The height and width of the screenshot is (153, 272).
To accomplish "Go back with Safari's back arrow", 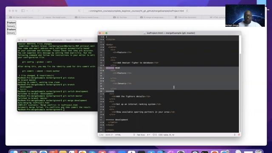I will (x=32, y=11).
